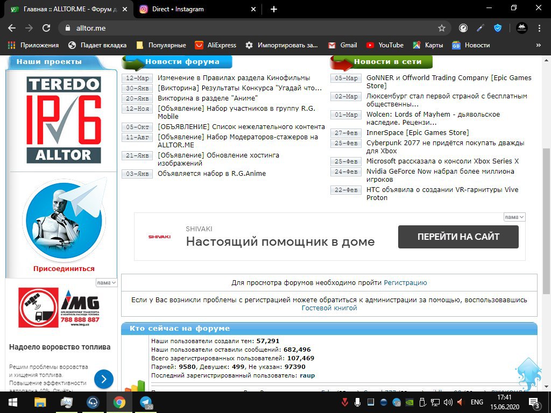Viewport: 551px width, 413px height.
Task: Open the Гостевой книгой link
Action: 329,308
